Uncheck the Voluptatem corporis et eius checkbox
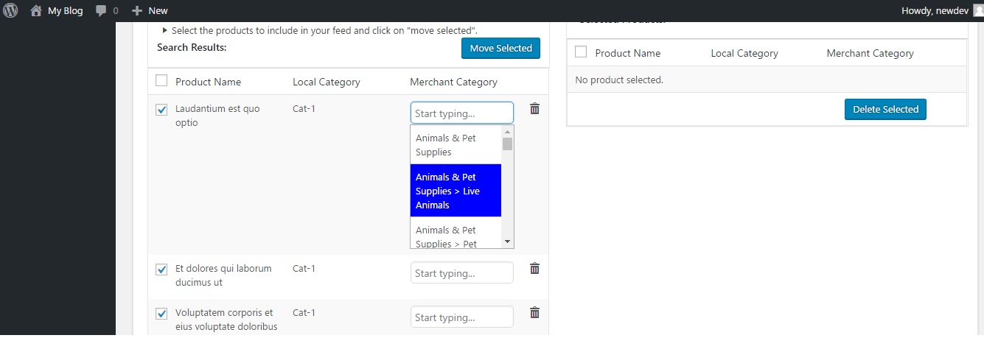 pyautogui.click(x=161, y=314)
